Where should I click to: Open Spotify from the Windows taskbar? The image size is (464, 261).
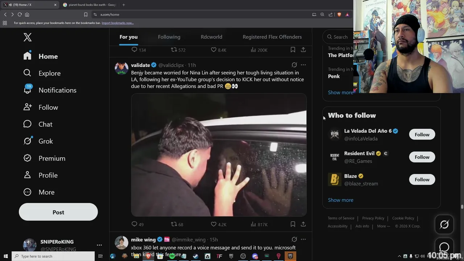coord(172,256)
